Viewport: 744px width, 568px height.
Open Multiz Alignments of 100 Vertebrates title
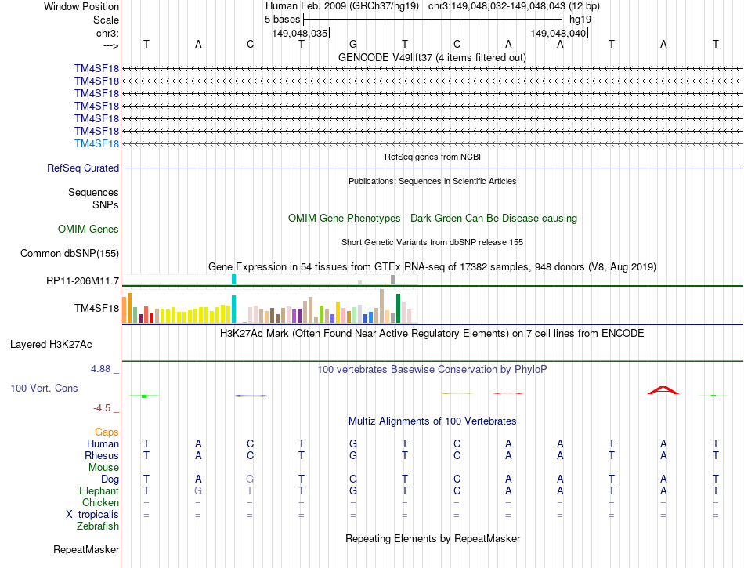point(432,421)
